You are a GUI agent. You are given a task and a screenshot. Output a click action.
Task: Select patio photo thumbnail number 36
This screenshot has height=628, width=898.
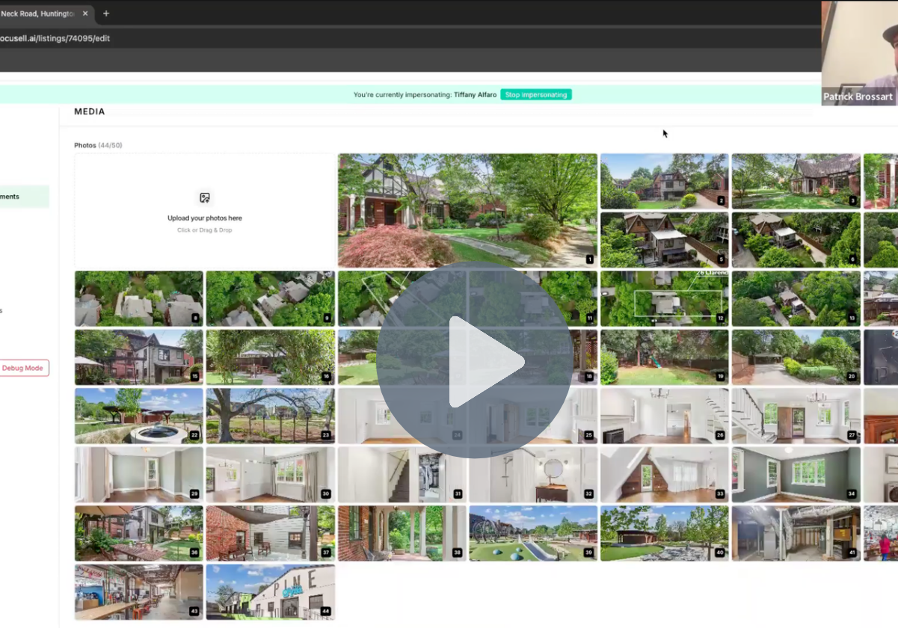coord(139,533)
